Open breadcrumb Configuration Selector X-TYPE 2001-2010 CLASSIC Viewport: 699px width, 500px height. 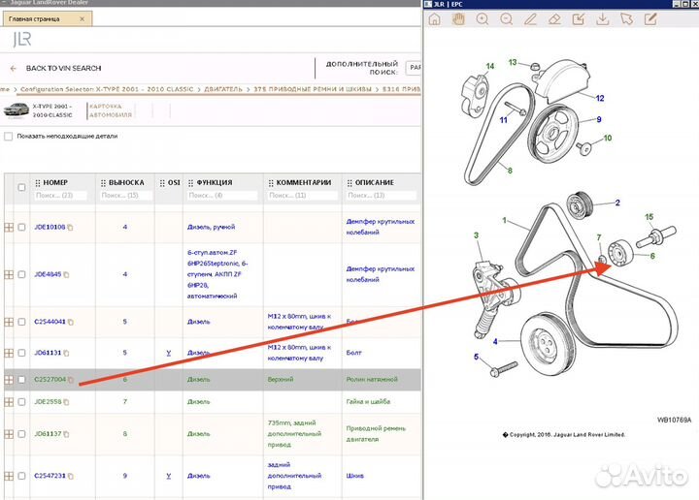(107, 89)
